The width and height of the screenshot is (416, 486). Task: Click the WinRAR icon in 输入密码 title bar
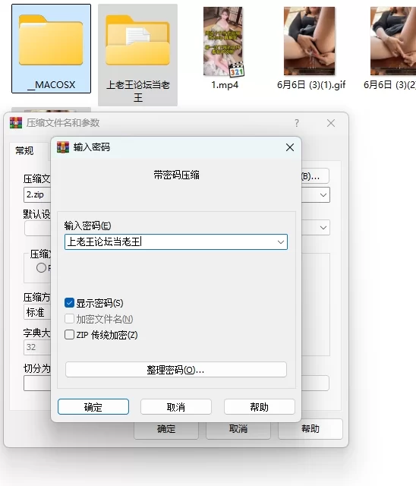63,147
